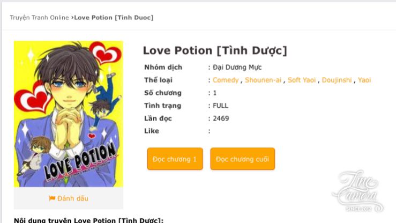Click the flag icon beside Đánh dấu

[52, 198]
